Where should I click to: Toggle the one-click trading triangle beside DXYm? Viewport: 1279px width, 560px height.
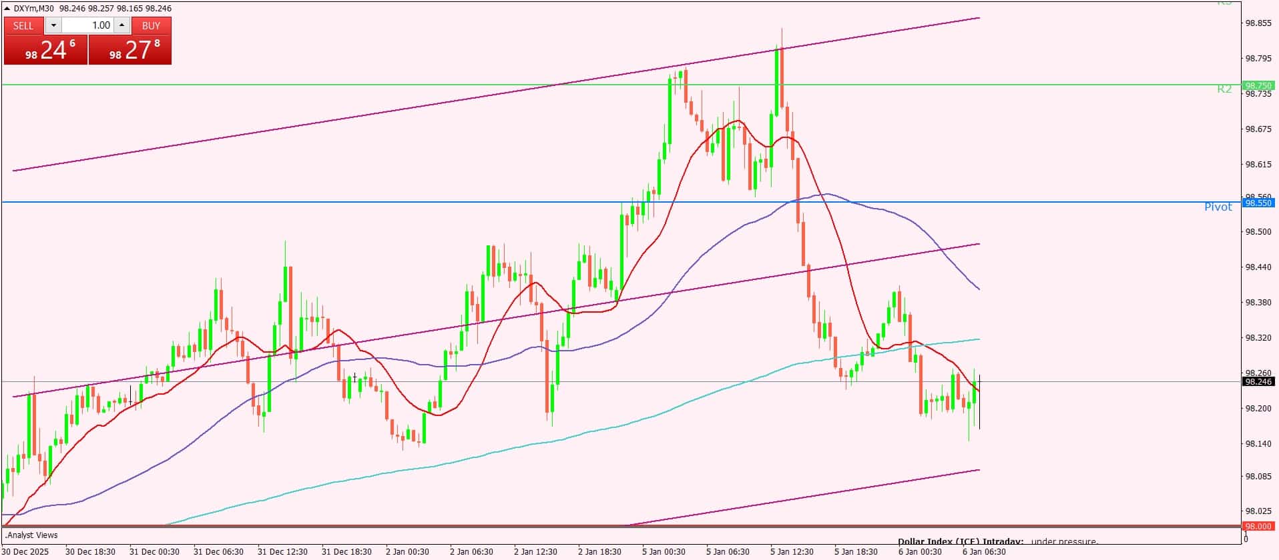click(7, 9)
